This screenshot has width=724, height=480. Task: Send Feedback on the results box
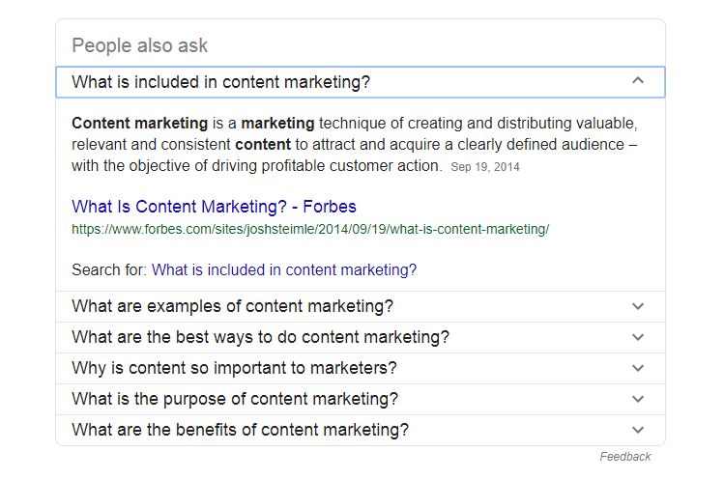pyautogui.click(x=625, y=457)
